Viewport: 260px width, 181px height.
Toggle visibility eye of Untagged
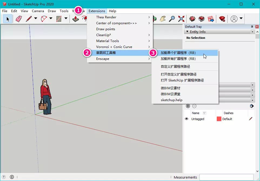(186, 119)
